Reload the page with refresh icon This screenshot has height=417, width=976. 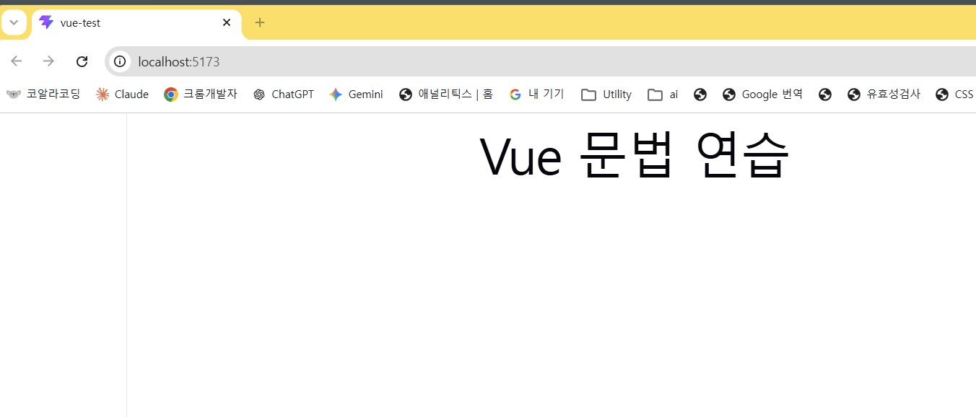point(82,61)
